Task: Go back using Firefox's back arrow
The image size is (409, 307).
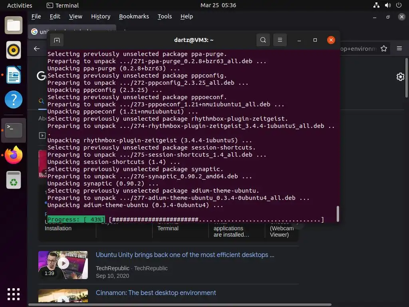Action: pyautogui.click(x=37, y=48)
